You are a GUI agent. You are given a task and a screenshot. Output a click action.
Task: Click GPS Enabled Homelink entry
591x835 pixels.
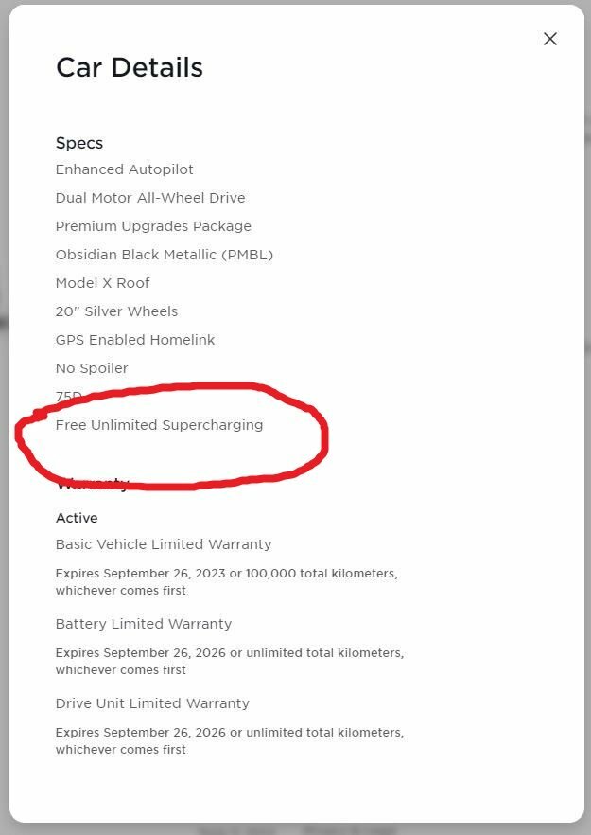pos(135,340)
